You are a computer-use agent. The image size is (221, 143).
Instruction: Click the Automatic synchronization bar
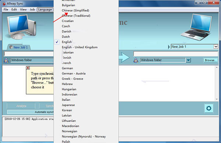(31, 112)
